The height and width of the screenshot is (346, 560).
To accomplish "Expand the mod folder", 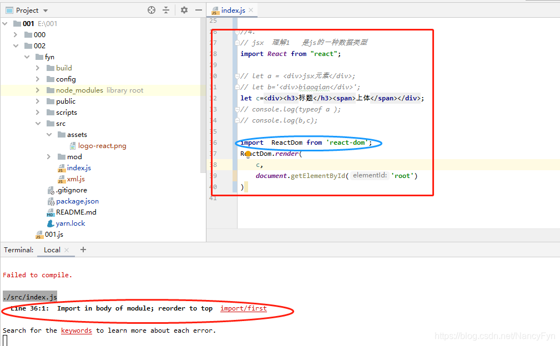I will [49, 156].
